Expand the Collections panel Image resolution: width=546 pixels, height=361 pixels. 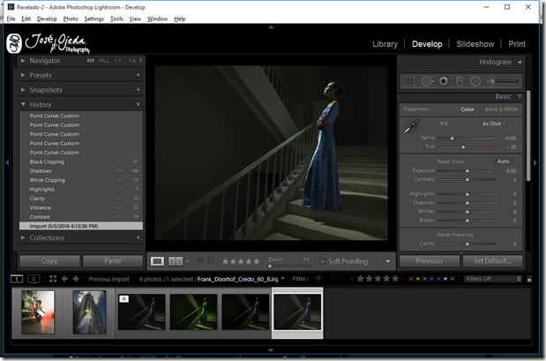point(23,237)
